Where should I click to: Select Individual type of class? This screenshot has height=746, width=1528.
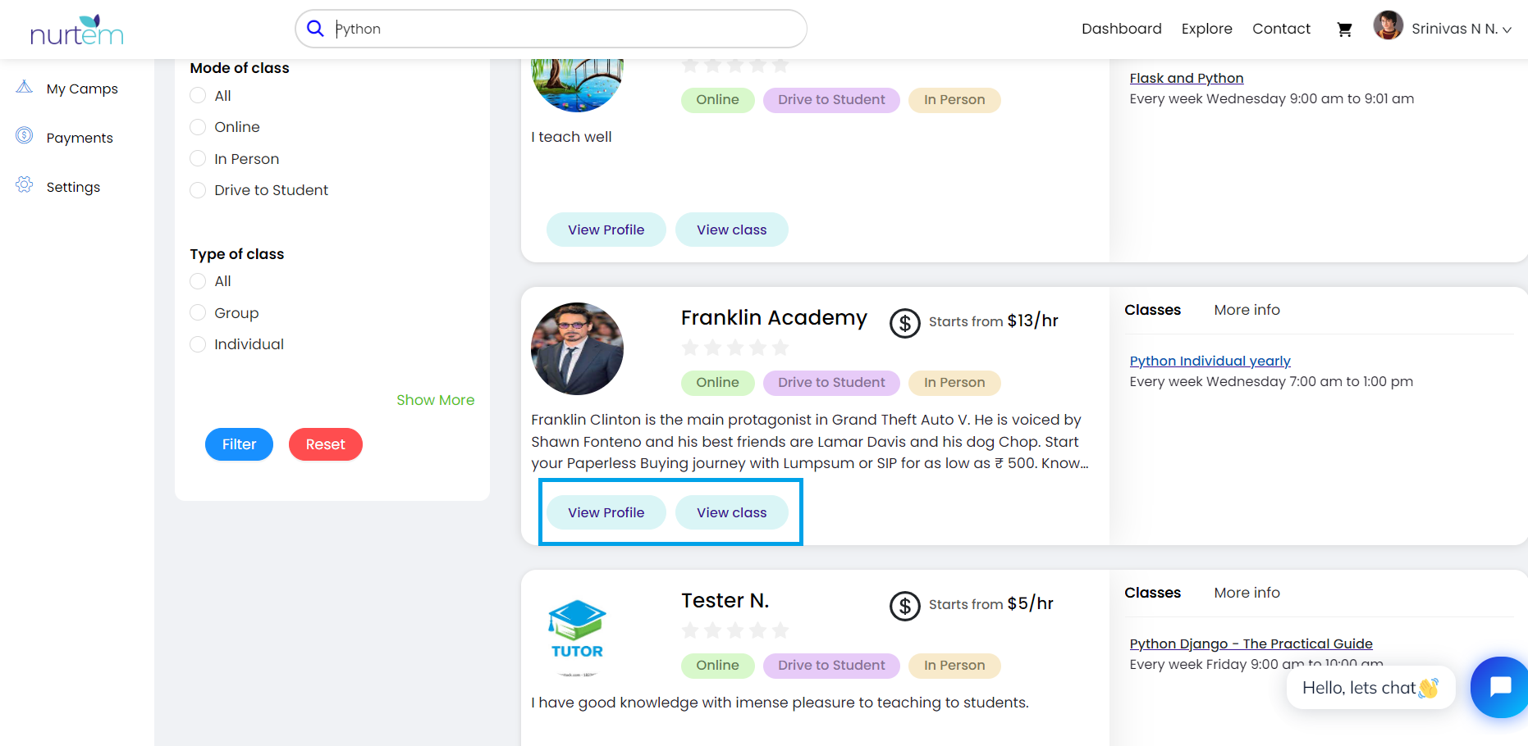coord(198,344)
